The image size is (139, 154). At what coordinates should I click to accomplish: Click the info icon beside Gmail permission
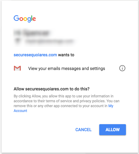(122, 68)
